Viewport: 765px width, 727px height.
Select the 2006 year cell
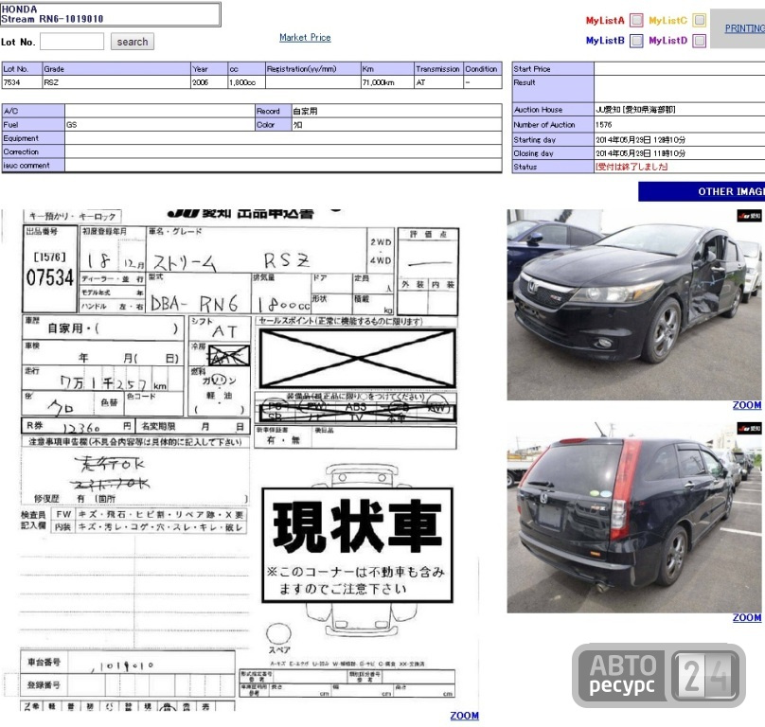pyautogui.click(x=209, y=82)
